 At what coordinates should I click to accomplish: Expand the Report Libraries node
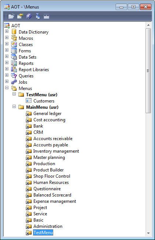pyautogui.click(x=7, y=69)
